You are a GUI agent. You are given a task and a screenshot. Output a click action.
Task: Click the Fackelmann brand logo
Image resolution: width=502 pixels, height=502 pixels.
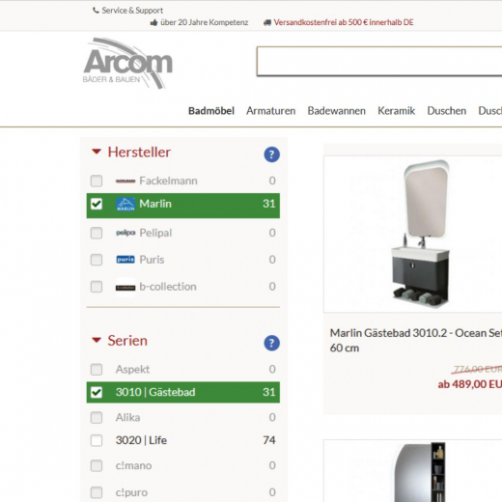(x=125, y=181)
